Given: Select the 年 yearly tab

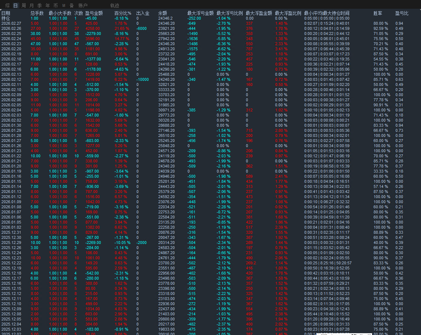Looking at the screenshot, I should 47,5.
